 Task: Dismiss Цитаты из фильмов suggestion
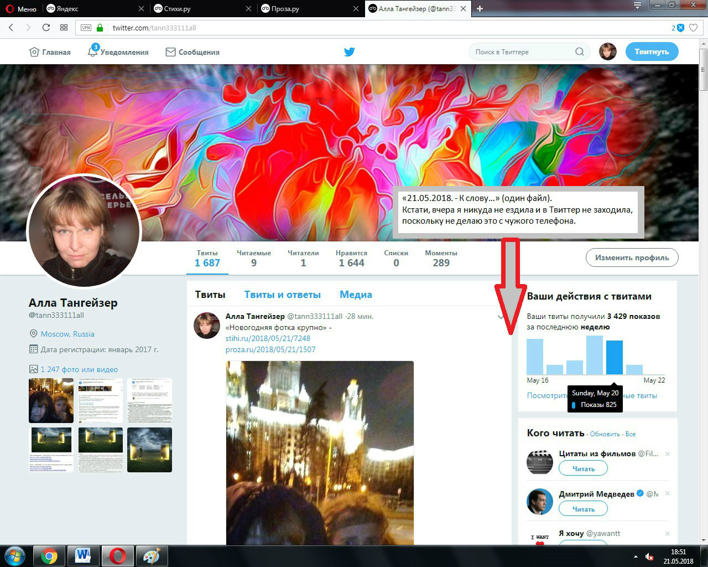click(667, 454)
